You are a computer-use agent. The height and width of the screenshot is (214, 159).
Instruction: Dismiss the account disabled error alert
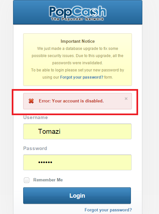(x=126, y=99)
